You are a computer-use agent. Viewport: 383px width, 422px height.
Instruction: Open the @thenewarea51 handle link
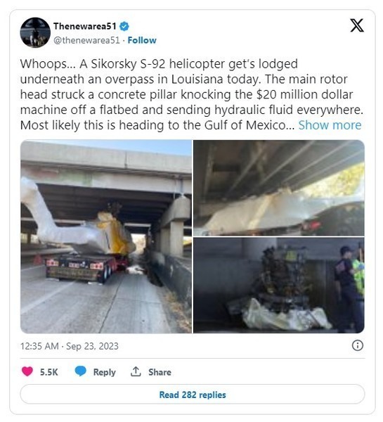tap(86, 40)
